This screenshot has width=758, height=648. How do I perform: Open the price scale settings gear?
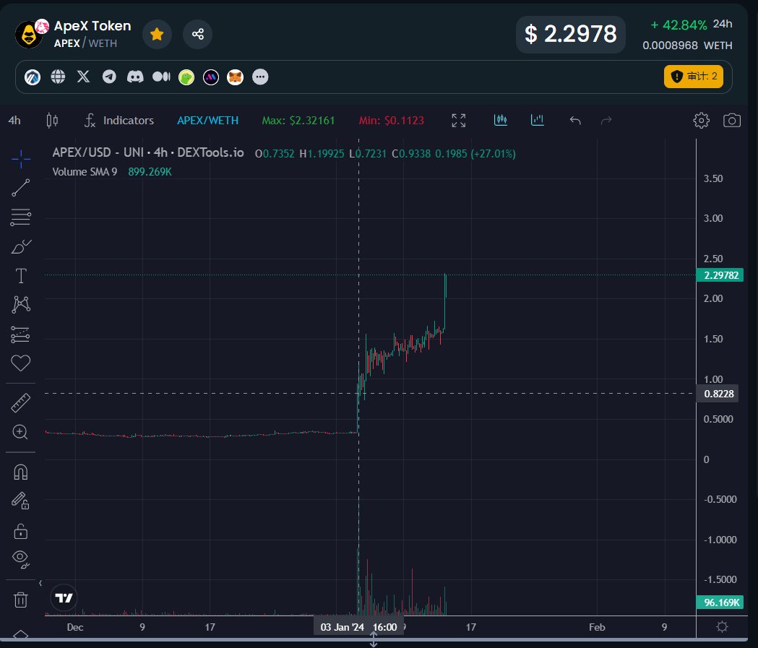click(x=722, y=627)
